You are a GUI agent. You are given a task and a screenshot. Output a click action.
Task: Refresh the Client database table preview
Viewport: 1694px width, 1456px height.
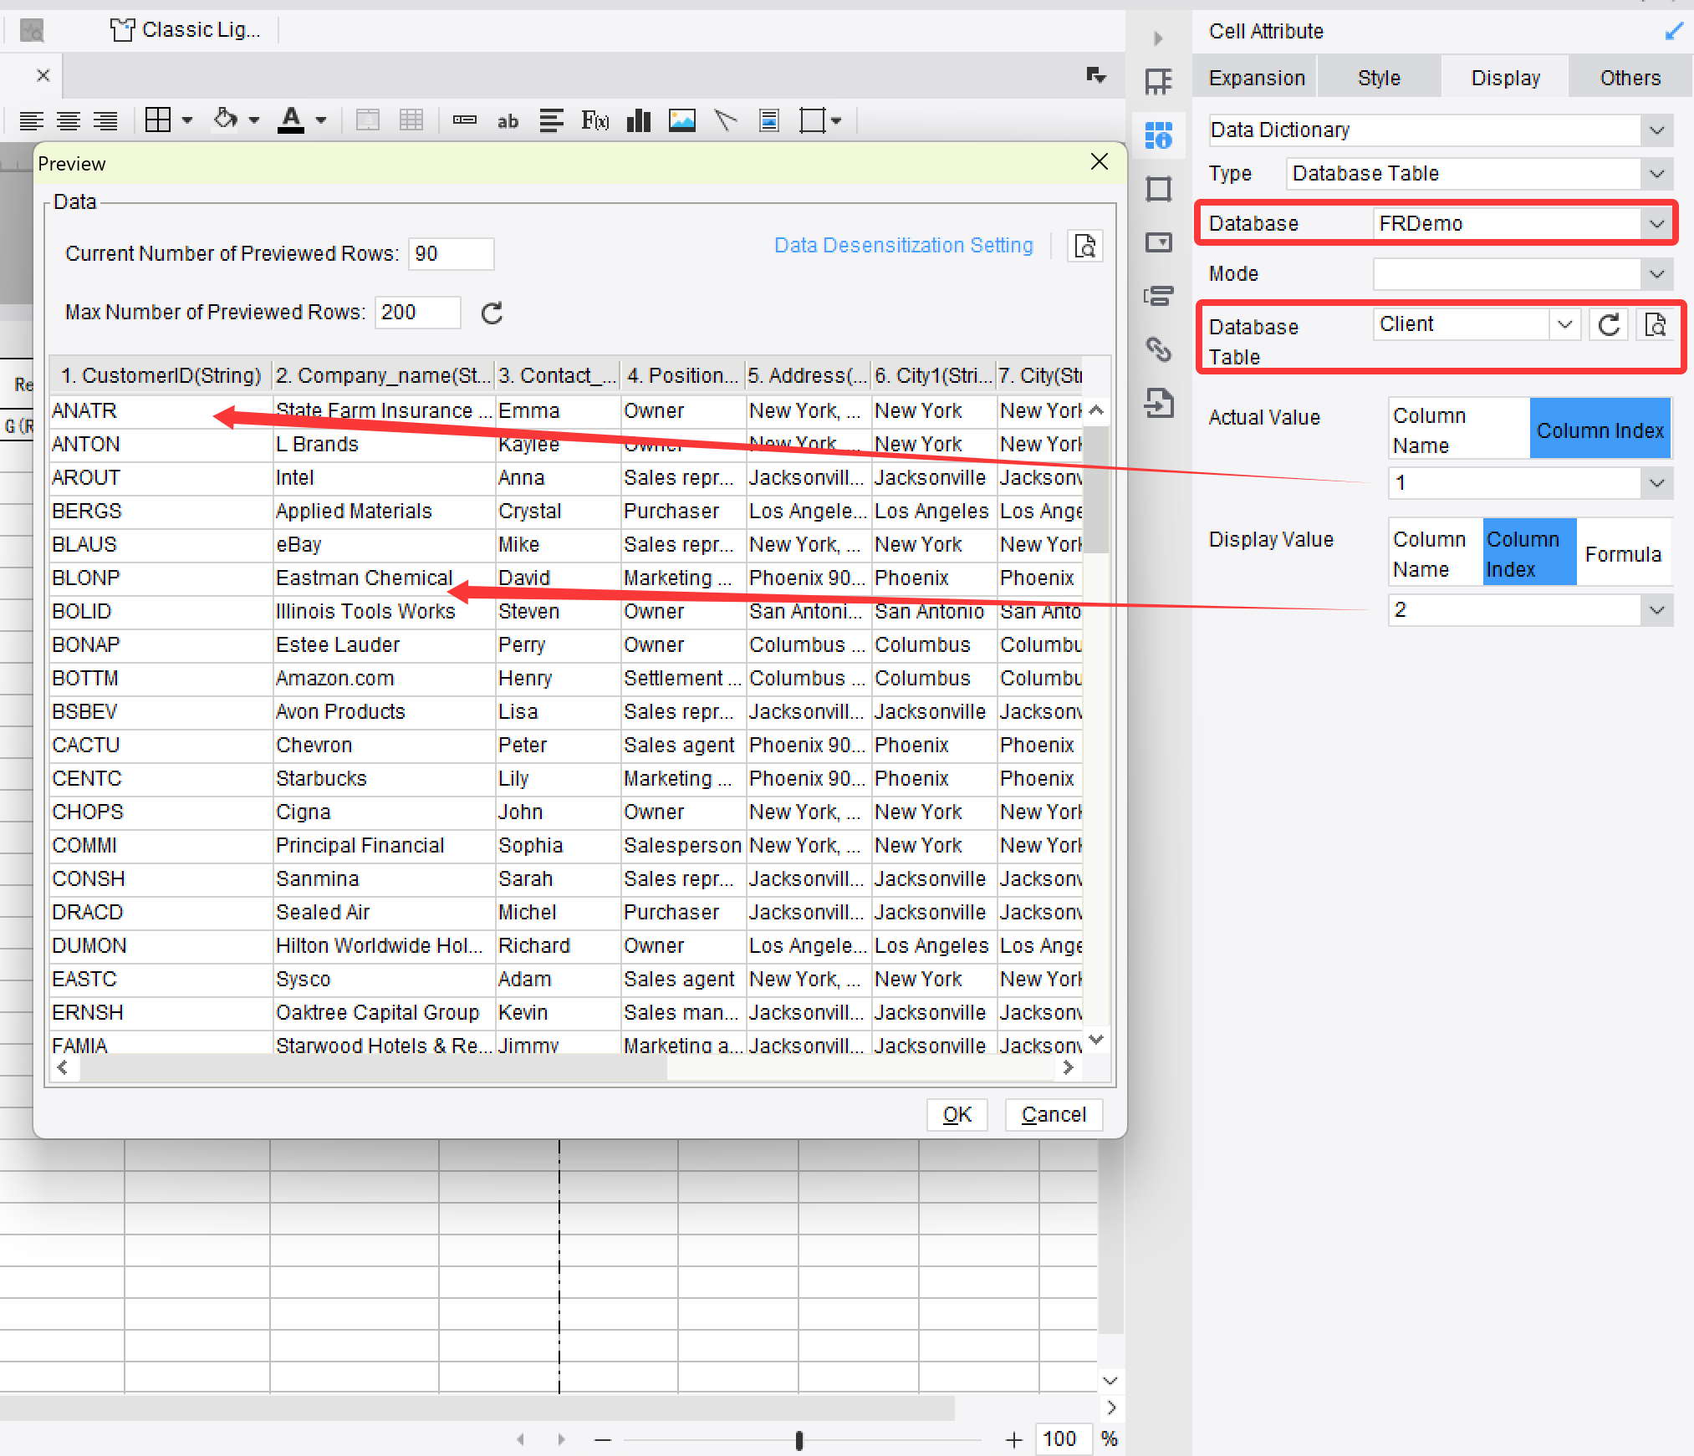pos(1608,325)
